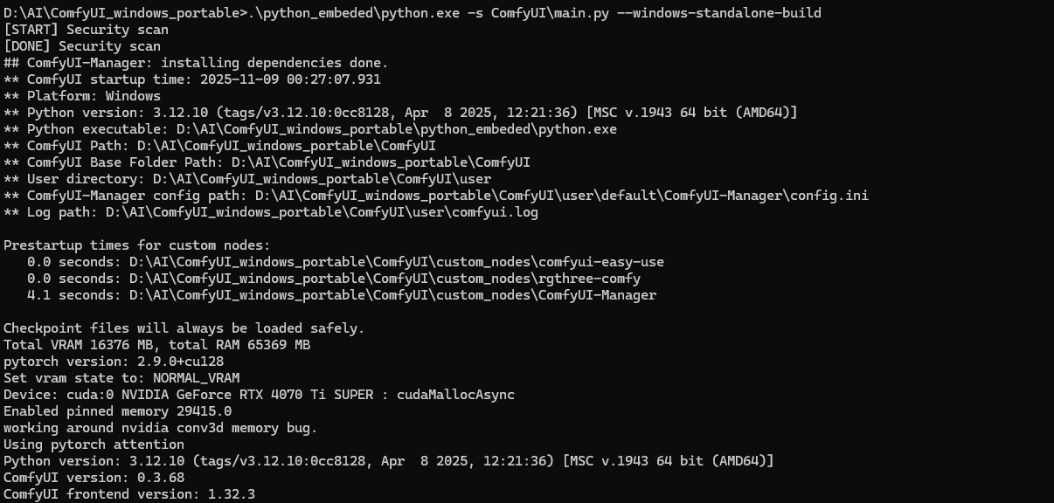Click the ComfyUI-Manager installing dependencies line

196,63
